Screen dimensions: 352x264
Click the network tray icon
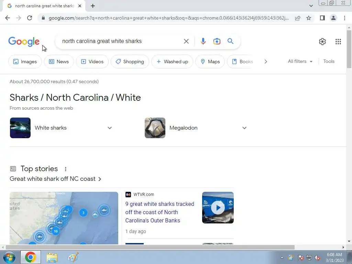point(309,258)
